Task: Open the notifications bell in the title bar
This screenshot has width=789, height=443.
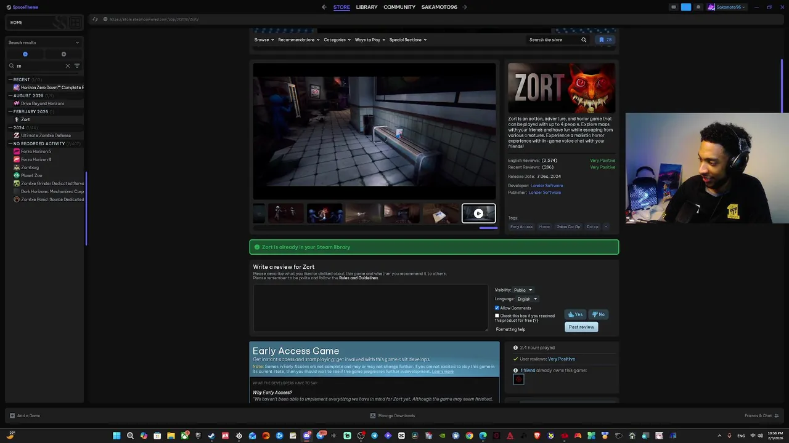Action: click(698, 7)
